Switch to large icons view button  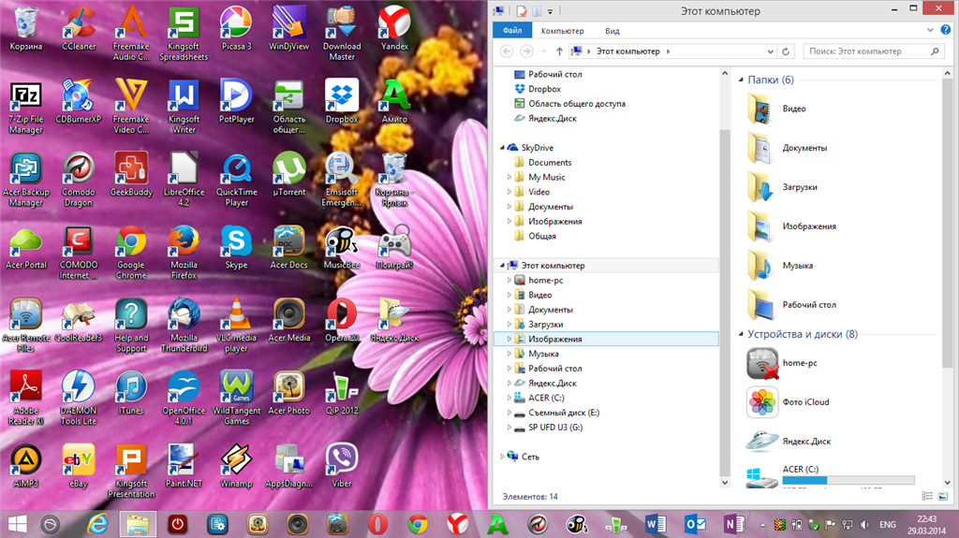(942, 497)
